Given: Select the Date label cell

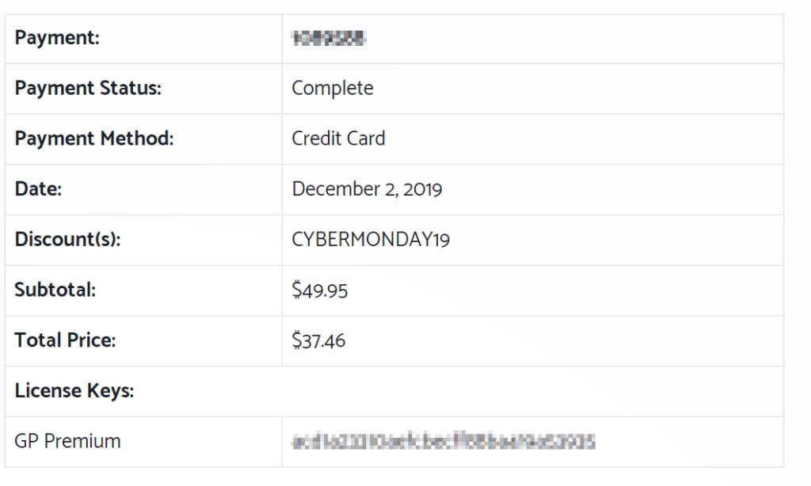Looking at the screenshot, I should 144,190.
